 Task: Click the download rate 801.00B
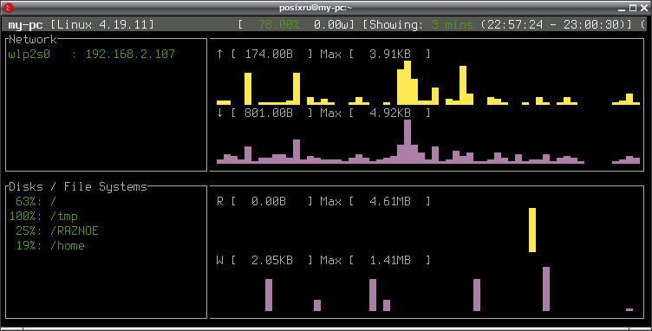pyautogui.click(x=269, y=113)
